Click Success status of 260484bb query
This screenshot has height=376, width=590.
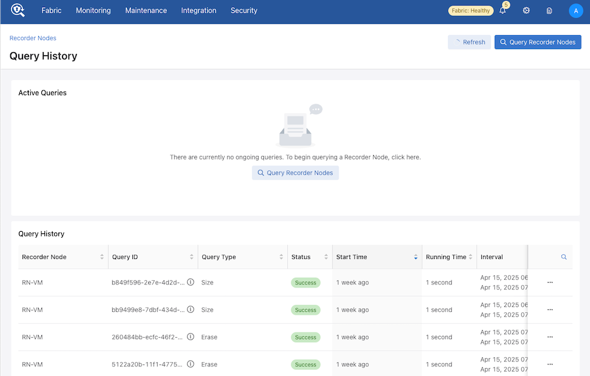(x=305, y=337)
